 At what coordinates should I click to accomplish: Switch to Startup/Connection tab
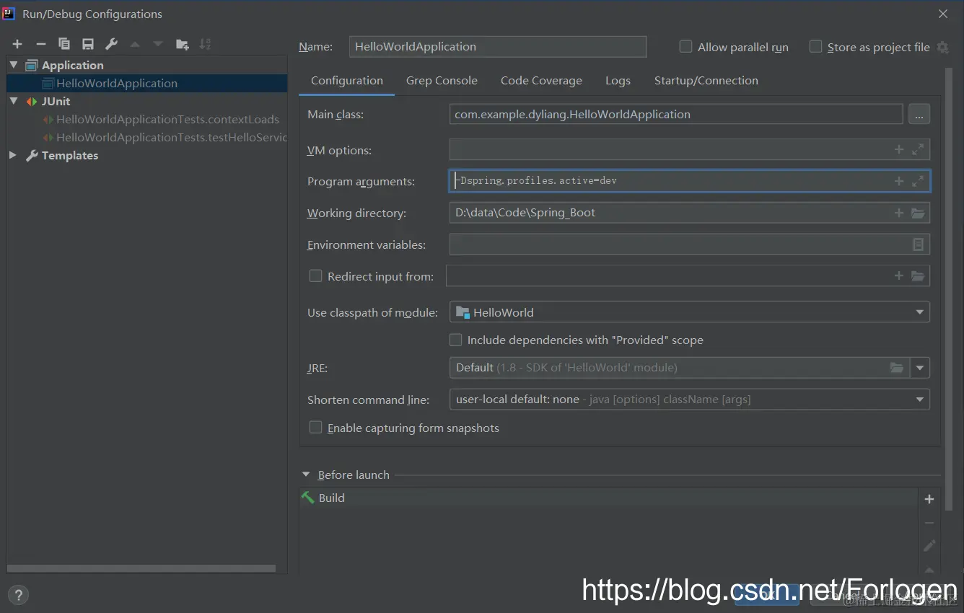tap(706, 81)
